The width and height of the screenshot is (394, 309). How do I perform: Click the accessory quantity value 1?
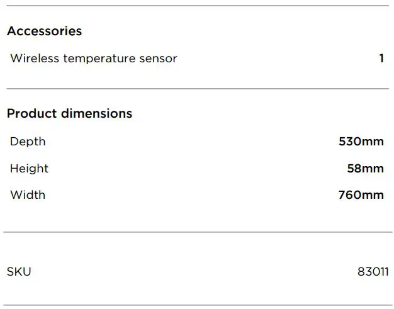(x=381, y=59)
